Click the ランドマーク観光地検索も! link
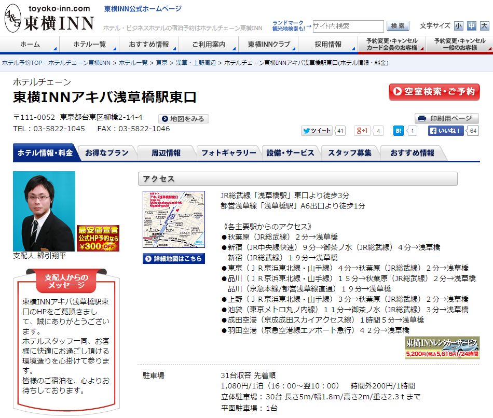 pos(289,26)
